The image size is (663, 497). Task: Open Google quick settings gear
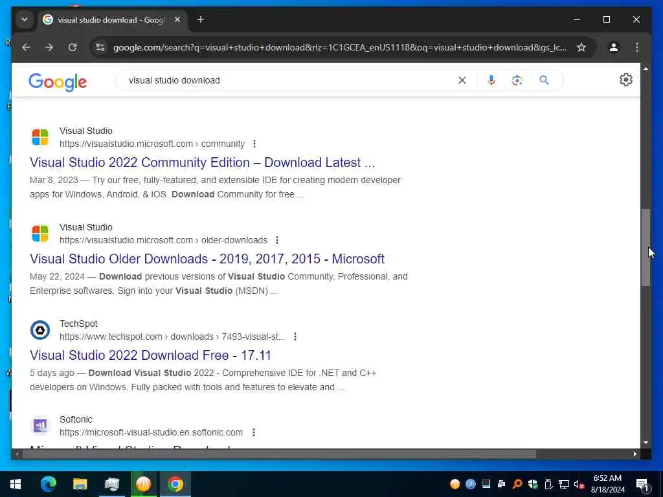(626, 80)
